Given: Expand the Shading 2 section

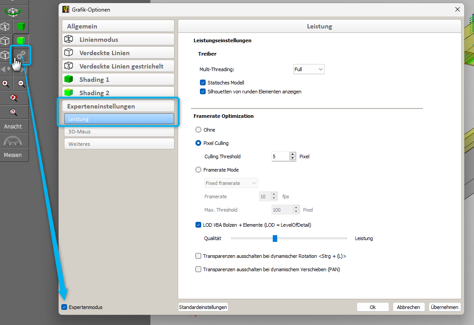Looking at the screenshot, I should pyautogui.click(x=118, y=93).
